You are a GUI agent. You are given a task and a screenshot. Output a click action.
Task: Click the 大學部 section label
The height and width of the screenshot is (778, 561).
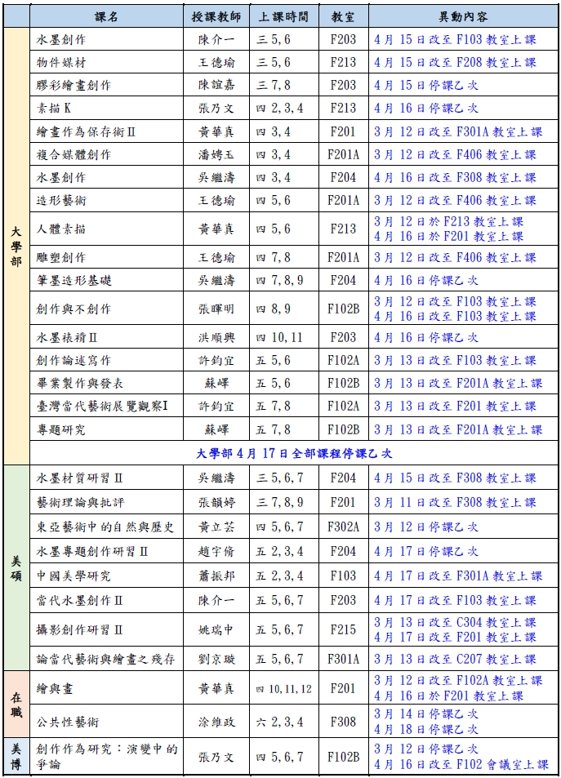(x=16, y=245)
